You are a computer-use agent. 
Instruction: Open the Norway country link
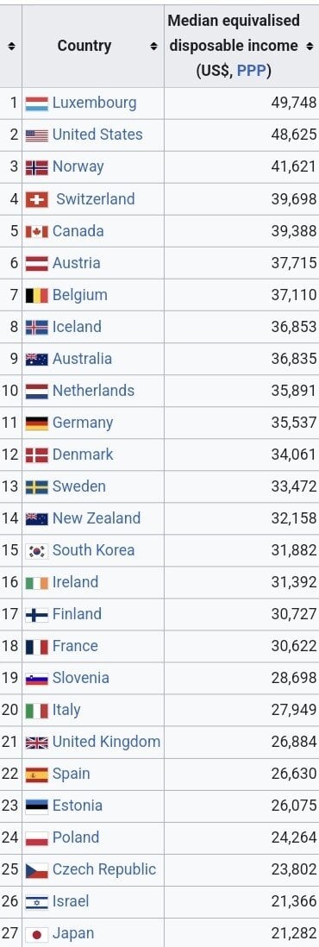(78, 166)
